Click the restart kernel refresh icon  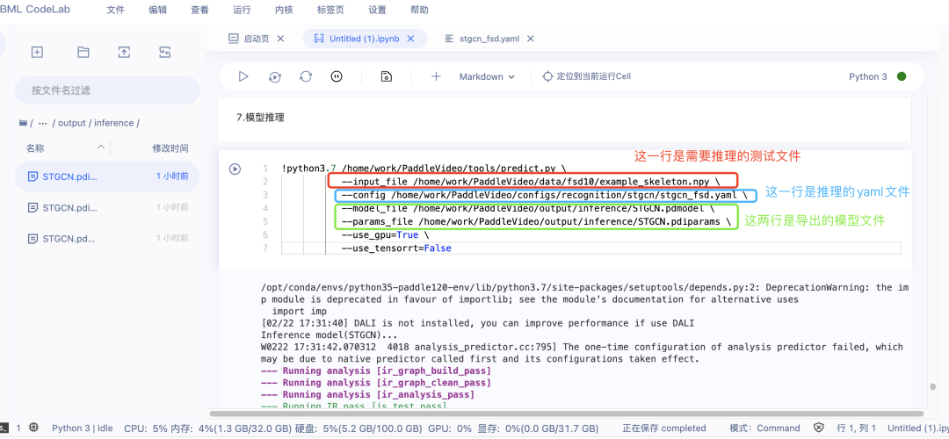point(306,76)
